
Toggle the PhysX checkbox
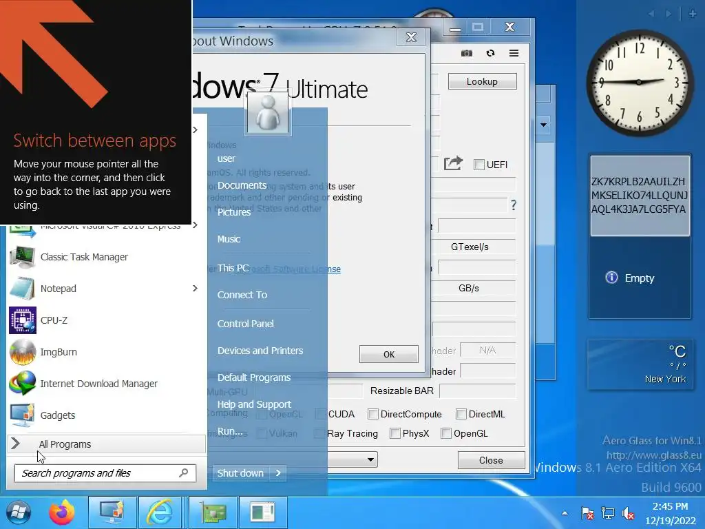pyautogui.click(x=394, y=433)
